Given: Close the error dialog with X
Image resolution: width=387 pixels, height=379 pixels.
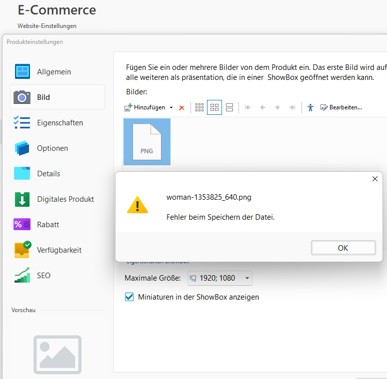Looking at the screenshot, I should pyautogui.click(x=375, y=179).
